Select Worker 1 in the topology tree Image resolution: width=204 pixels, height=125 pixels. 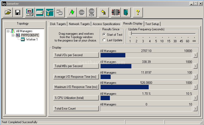coord(32,39)
